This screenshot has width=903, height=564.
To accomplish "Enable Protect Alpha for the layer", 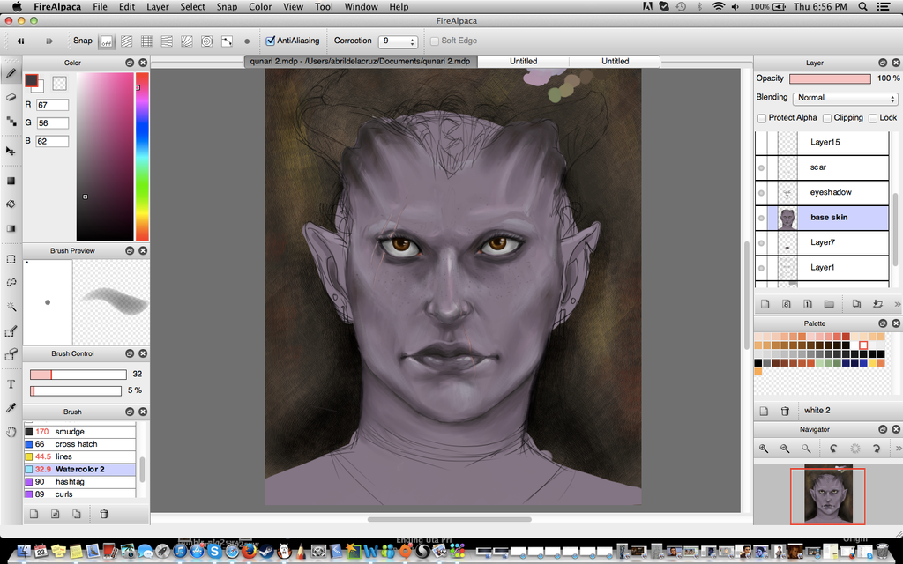I will click(762, 118).
